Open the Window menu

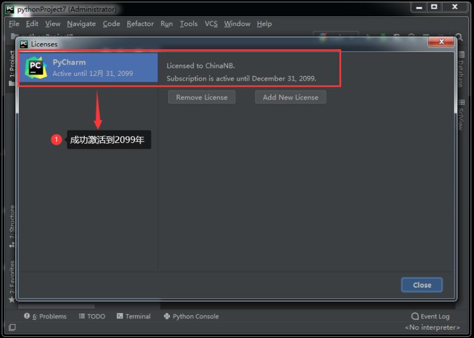(x=237, y=24)
